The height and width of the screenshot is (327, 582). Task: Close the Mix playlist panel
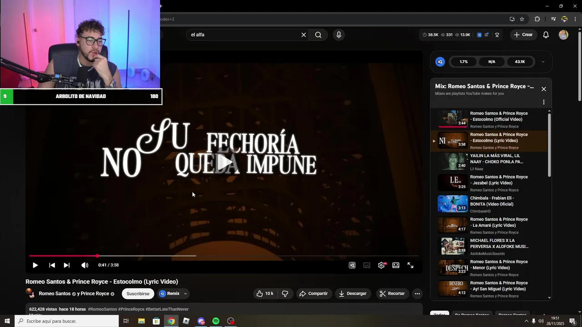coord(543,89)
